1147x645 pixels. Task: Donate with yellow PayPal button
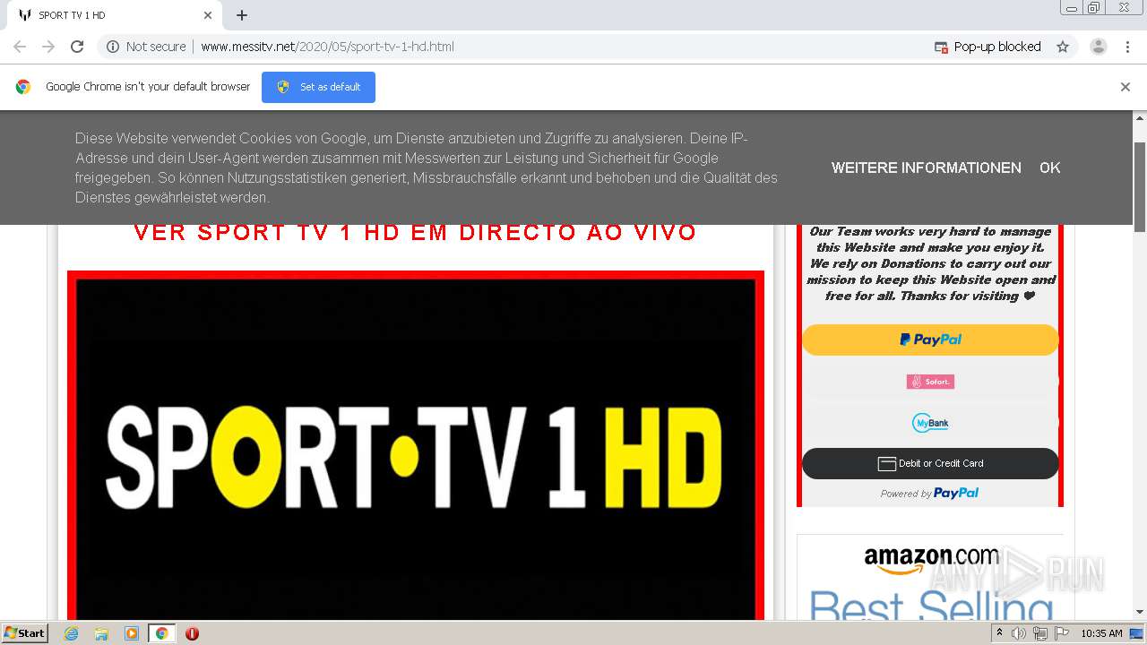pyautogui.click(x=930, y=340)
